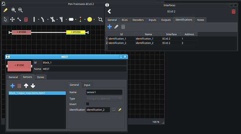Switch to the Inputs tab

click(152, 20)
